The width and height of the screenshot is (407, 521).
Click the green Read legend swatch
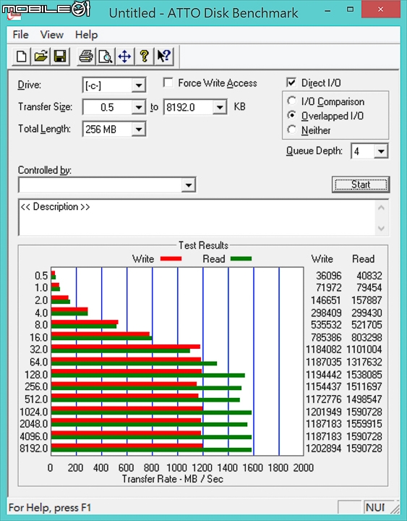[x=241, y=258]
